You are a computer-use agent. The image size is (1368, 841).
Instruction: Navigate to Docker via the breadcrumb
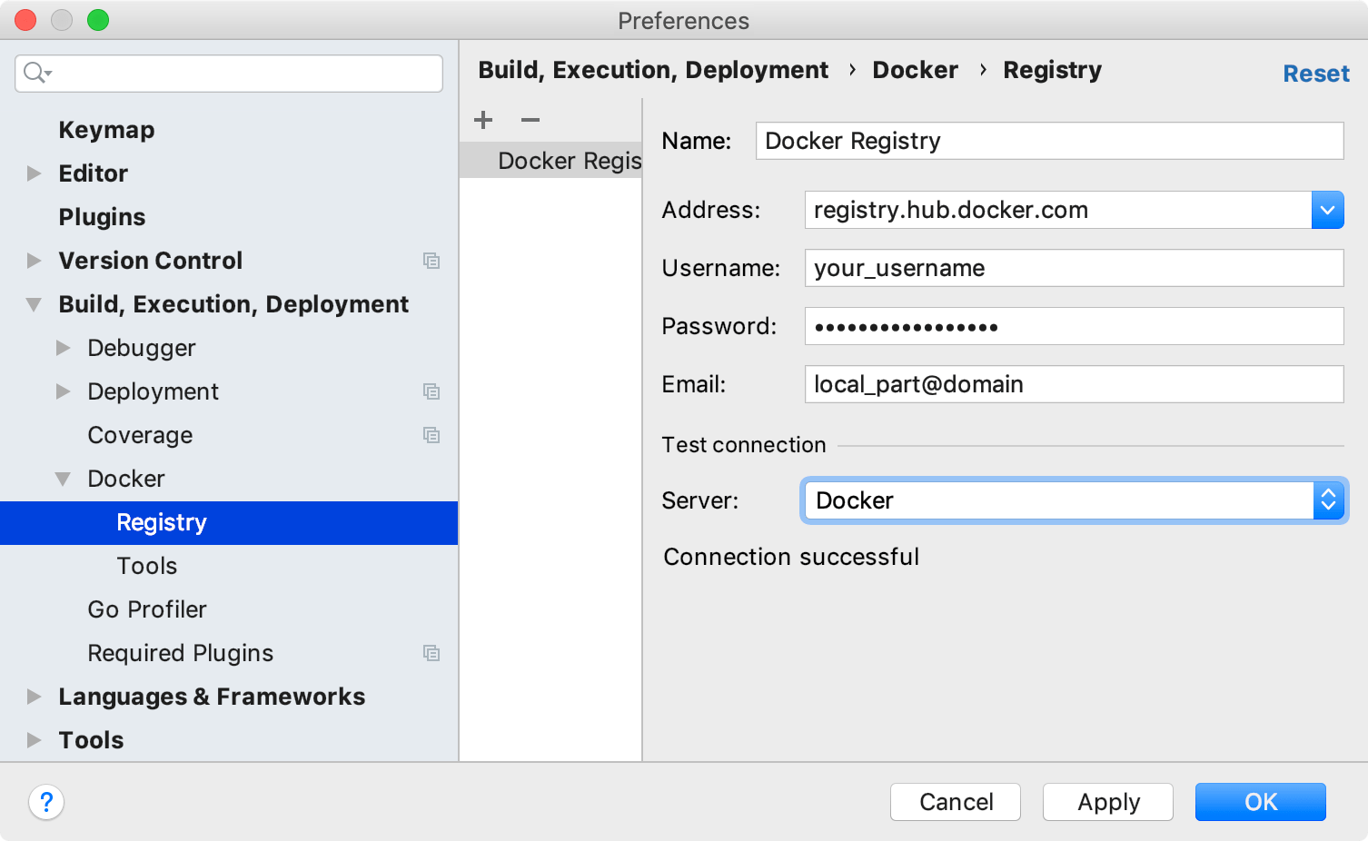pos(915,69)
